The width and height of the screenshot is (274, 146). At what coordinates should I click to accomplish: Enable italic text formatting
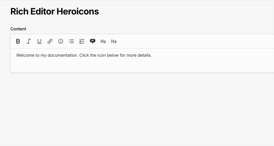(x=29, y=42)
